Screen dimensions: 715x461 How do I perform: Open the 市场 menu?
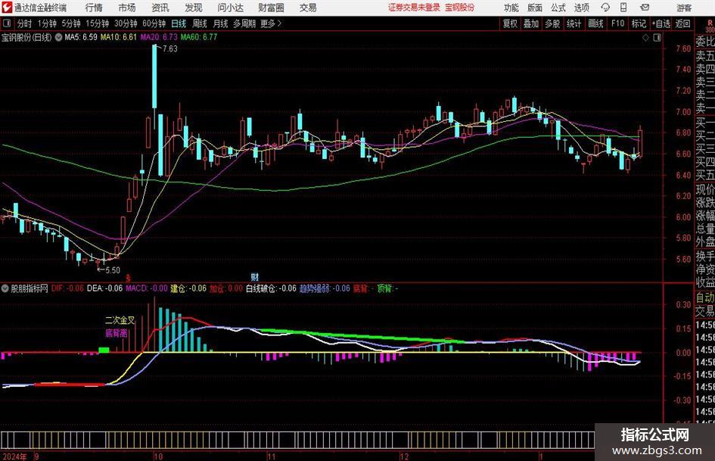pos(127,8)
